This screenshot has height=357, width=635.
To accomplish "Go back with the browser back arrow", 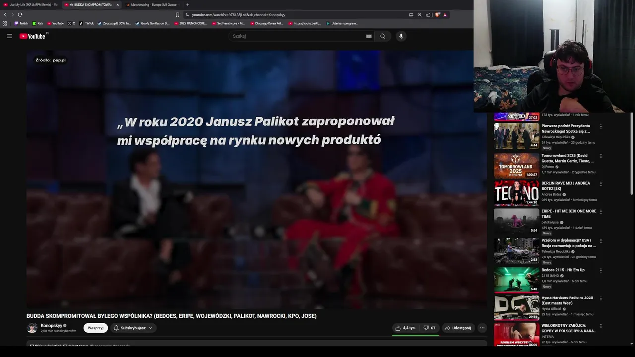I will pyautogui.click(x=5, y=15).
